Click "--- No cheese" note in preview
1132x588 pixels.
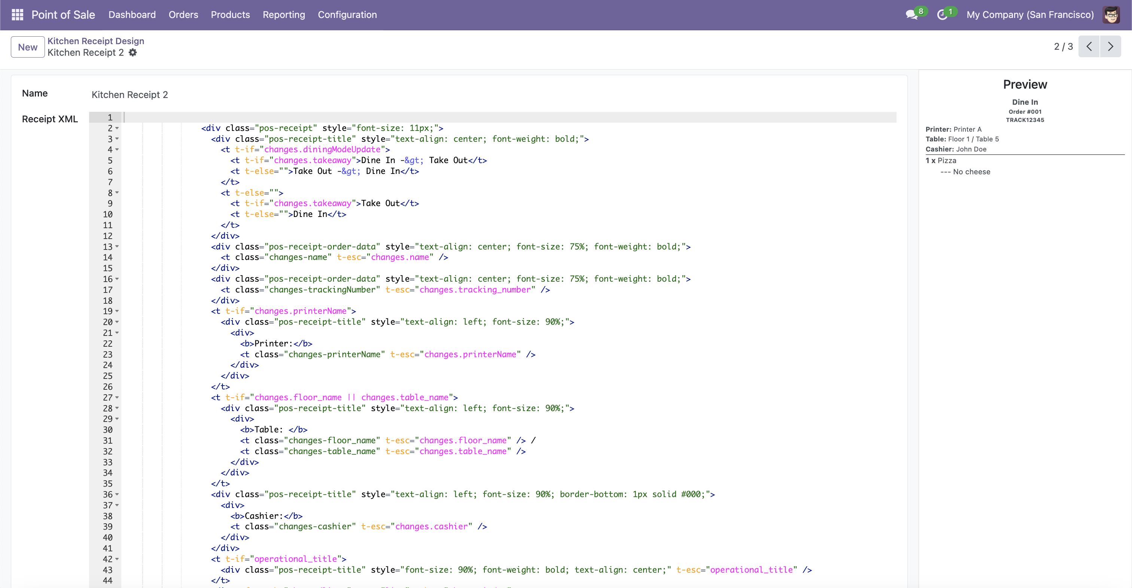tap(965, 172)
